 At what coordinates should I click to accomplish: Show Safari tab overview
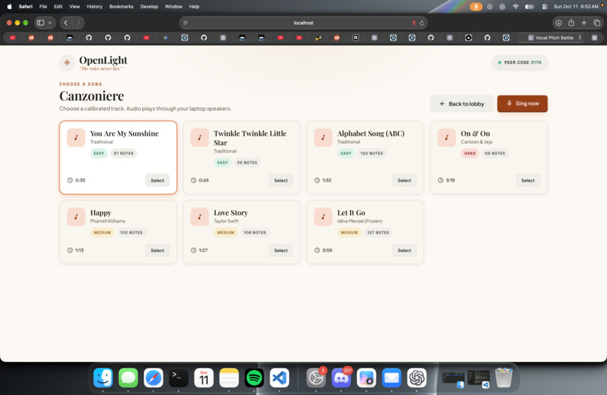click(x=596, y=23)
